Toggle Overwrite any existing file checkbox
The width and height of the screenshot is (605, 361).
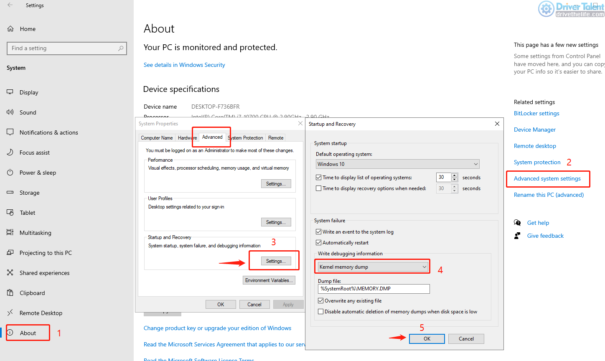321,301
